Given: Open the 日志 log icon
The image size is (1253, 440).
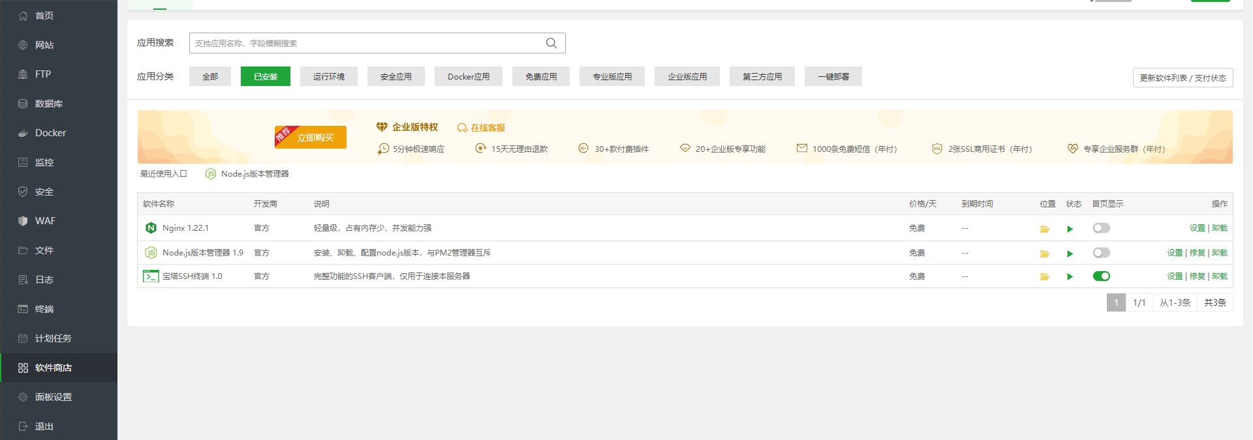Looking at the screenshot, I should click(x=23, y=280).
